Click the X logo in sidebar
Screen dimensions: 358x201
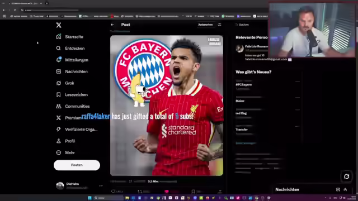59,25
